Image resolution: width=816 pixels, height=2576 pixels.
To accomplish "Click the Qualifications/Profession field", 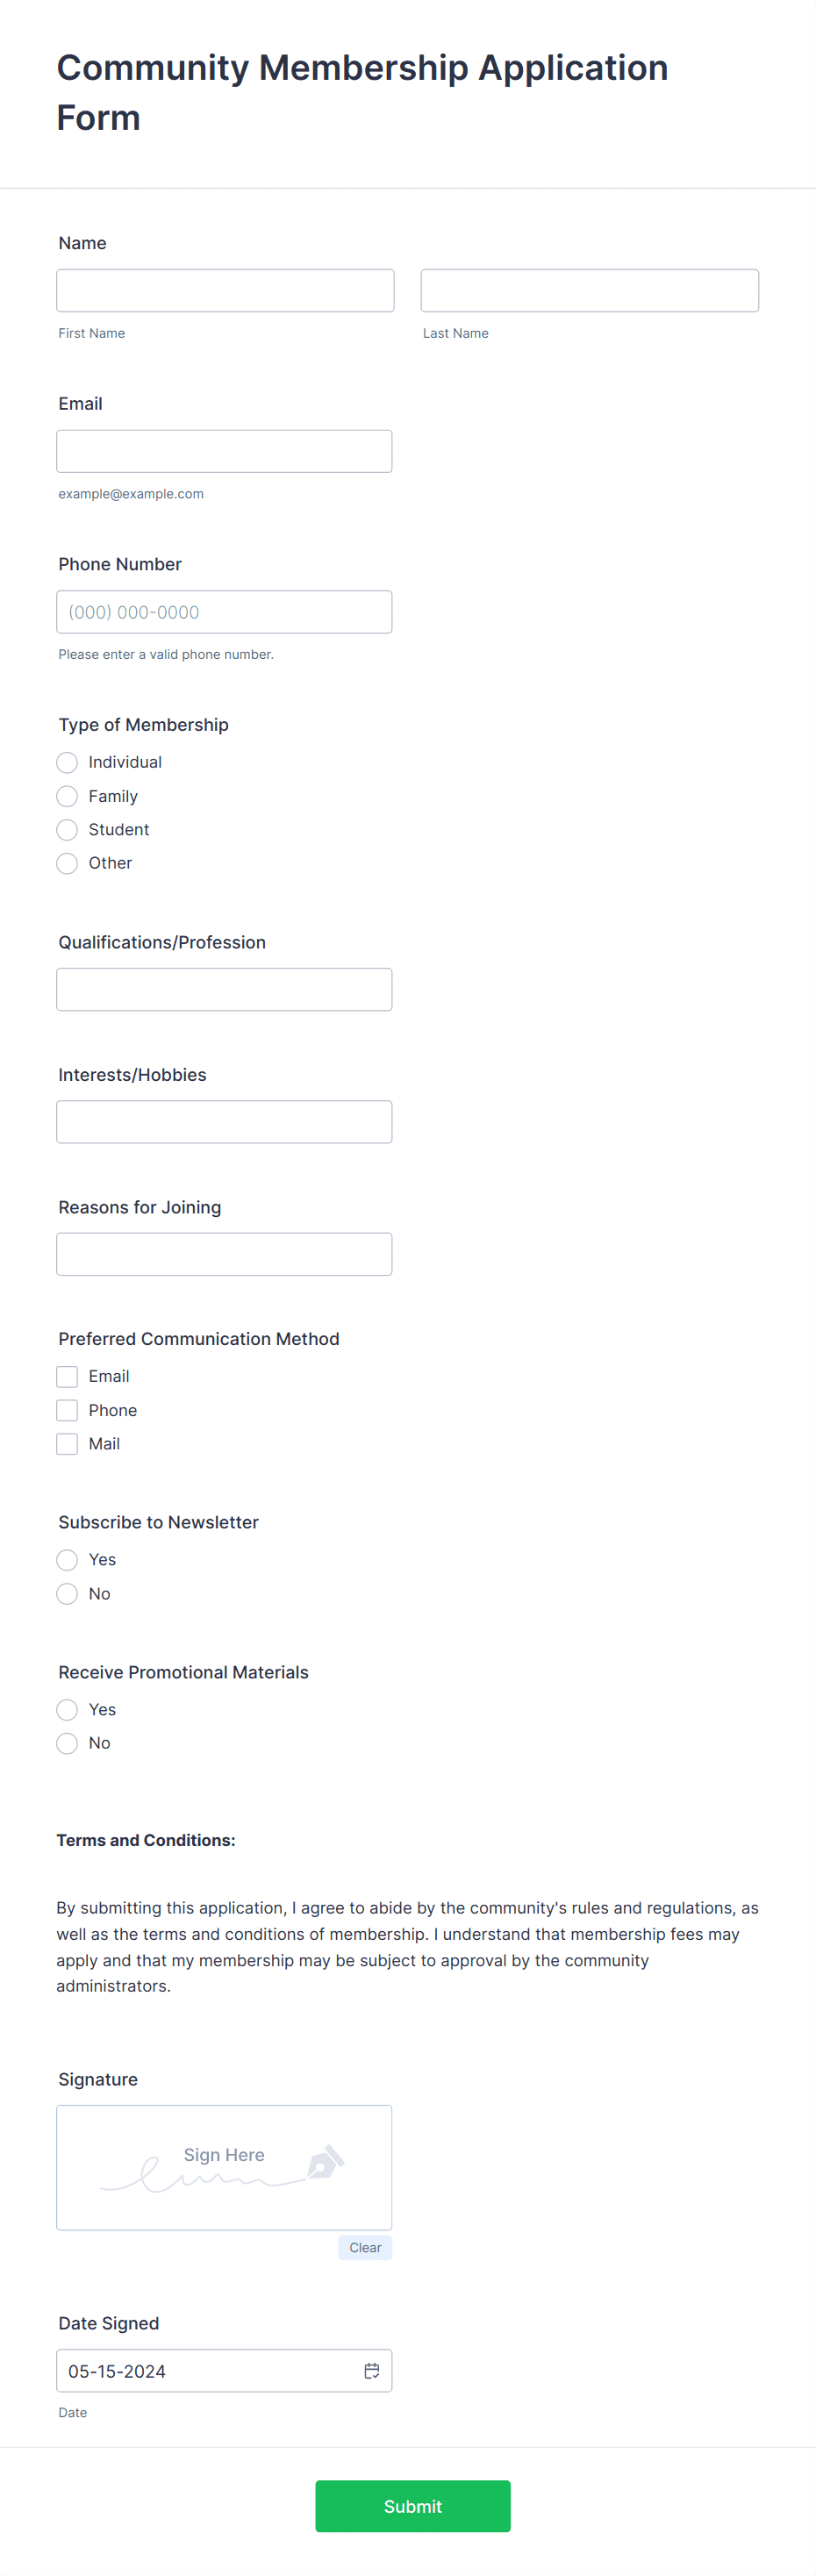I will [x=224, y=989].
